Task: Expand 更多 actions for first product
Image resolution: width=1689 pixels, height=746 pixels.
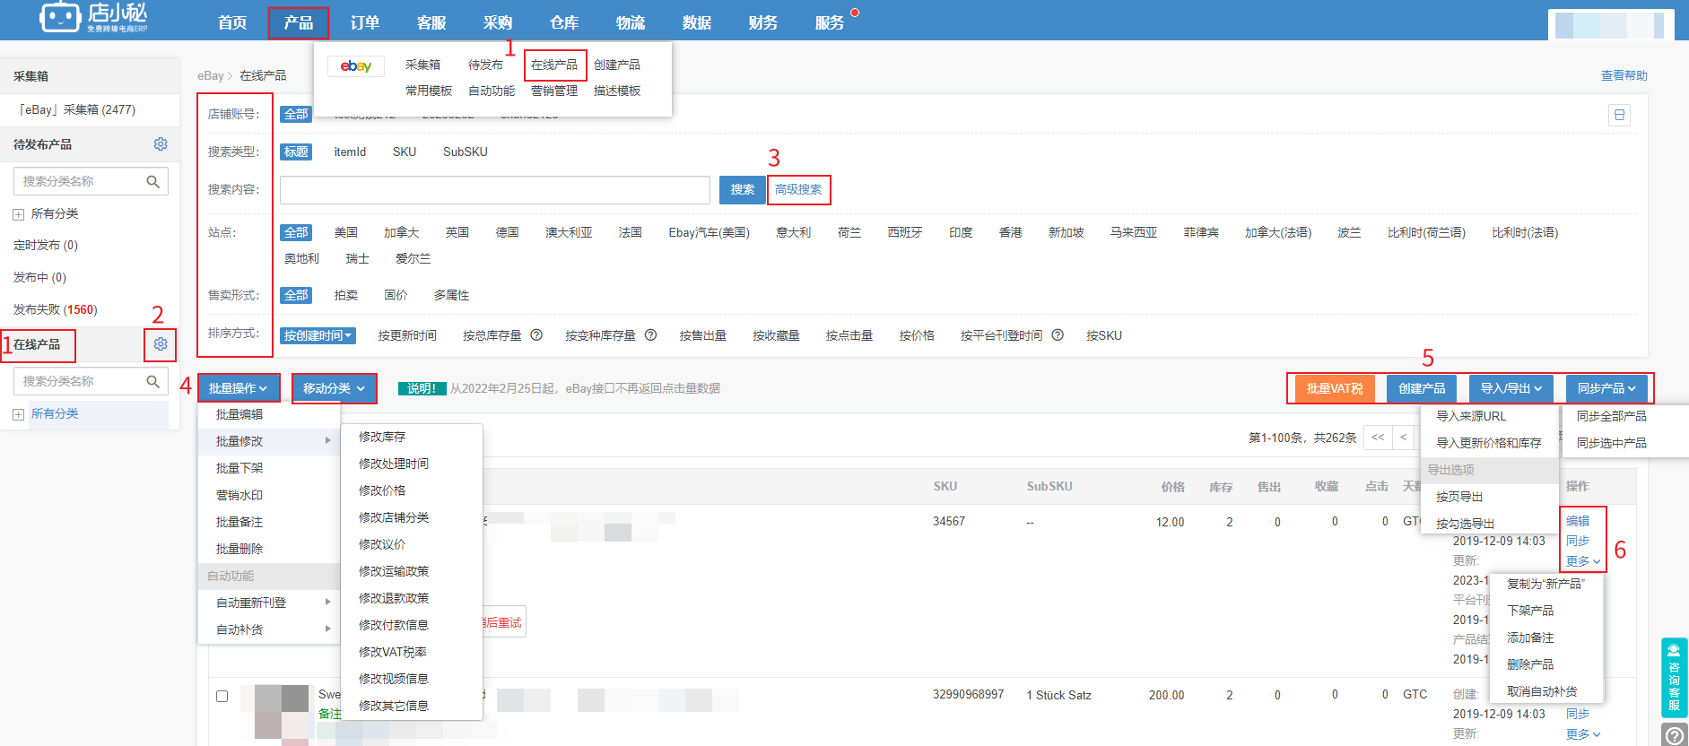Action: coord(1583,561)
